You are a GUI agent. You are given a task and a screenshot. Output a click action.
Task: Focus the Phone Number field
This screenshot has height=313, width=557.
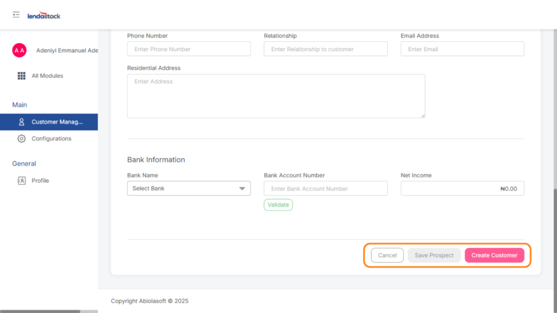[x=189, y=49]
